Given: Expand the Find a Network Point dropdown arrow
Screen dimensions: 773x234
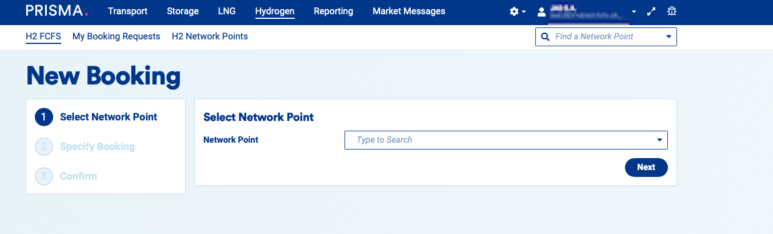Looking at the screenshot, I should point(668,37).
